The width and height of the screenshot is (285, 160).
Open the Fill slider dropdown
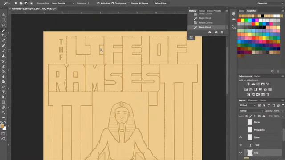(283, 116)
